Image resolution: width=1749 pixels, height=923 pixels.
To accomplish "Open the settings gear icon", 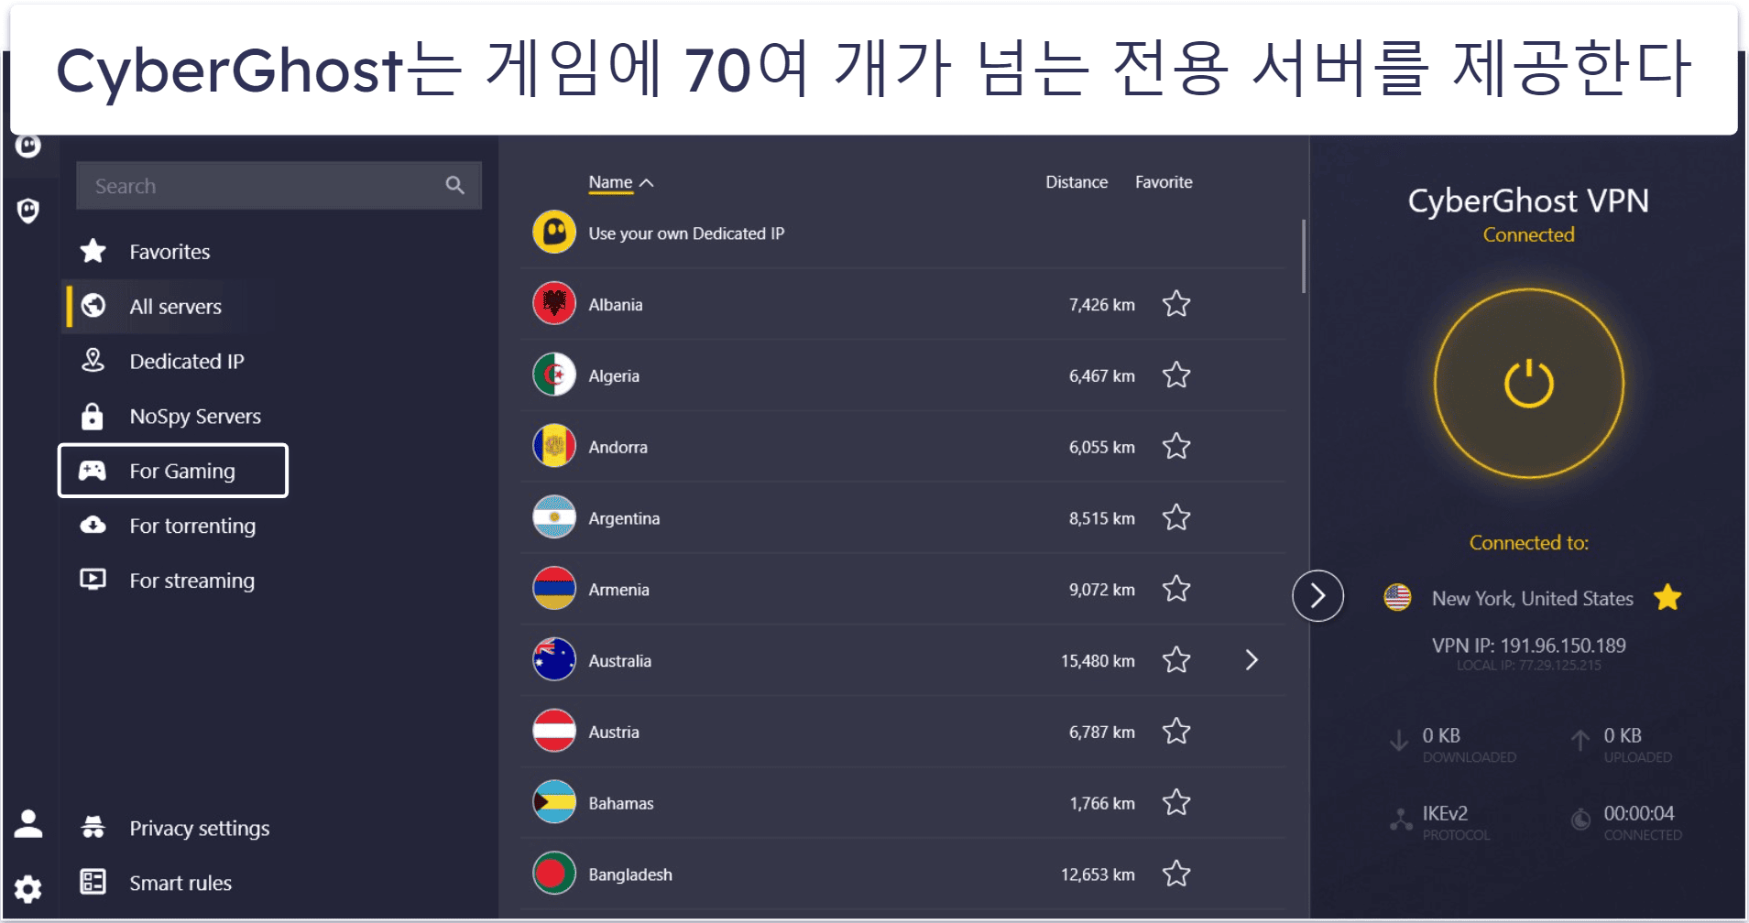I will click(x=28, y=888).
